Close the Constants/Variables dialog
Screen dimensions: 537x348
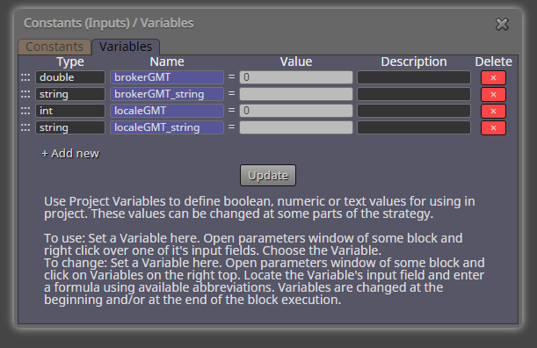[502, 25]
